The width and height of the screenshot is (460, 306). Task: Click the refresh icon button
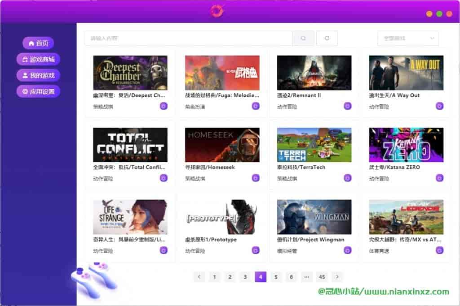(327, 39)
